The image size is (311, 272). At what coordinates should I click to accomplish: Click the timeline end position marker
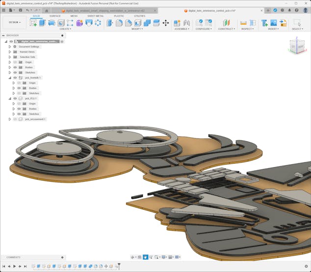point(119,266)
